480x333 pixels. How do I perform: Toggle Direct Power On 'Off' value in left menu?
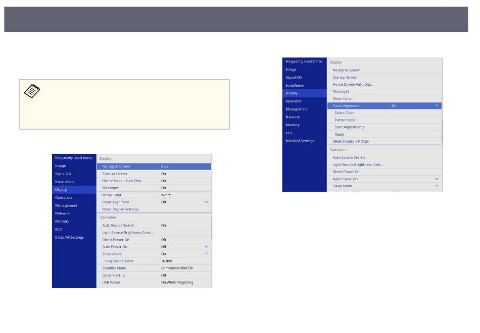pyautogui.click(x=164, y=240)
